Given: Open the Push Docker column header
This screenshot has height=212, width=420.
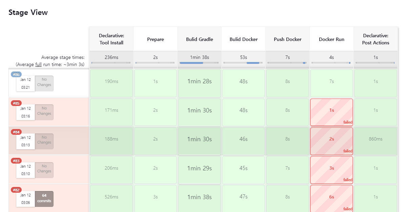Looking at the screenshot, I should (287, 39).
